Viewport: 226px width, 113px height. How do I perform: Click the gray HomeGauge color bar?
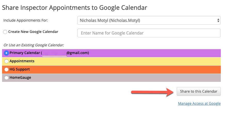(x=129, y=77)
